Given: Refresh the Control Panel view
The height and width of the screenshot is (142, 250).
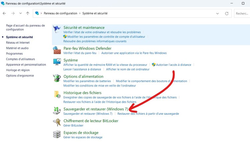Looking at the screenshot, I should [227, 14].
